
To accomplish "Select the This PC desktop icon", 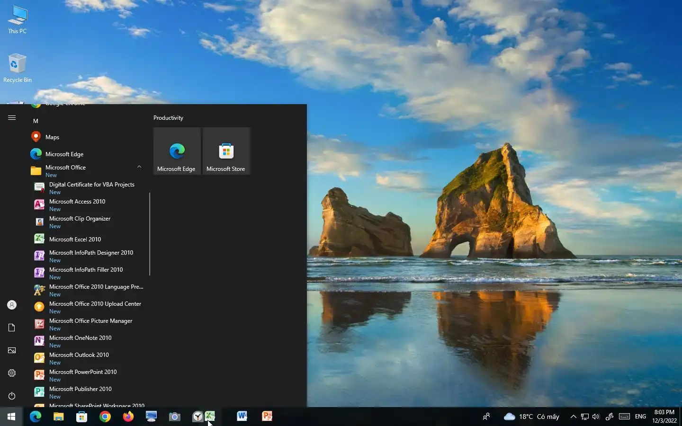I will click(x=18, y=20).
